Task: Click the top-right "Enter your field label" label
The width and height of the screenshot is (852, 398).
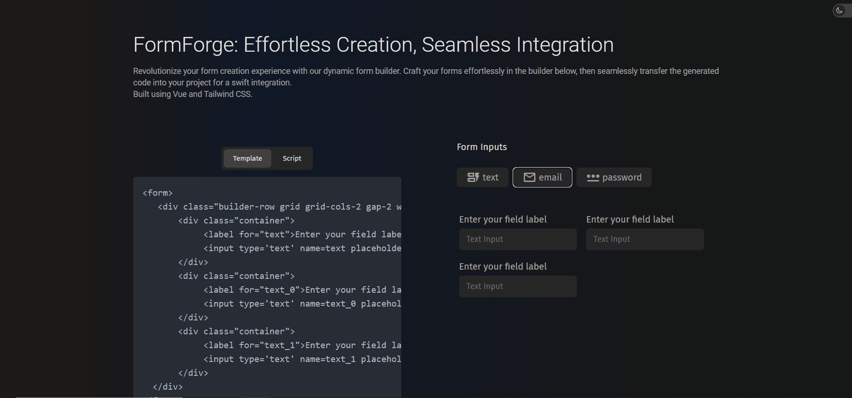Action: 630,219
